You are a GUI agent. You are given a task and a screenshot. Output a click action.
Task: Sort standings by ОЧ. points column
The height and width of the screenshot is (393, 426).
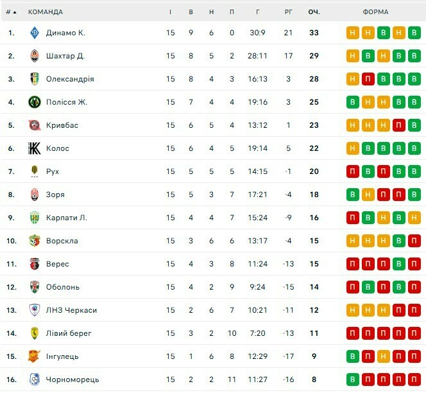[x=314, y=12]
